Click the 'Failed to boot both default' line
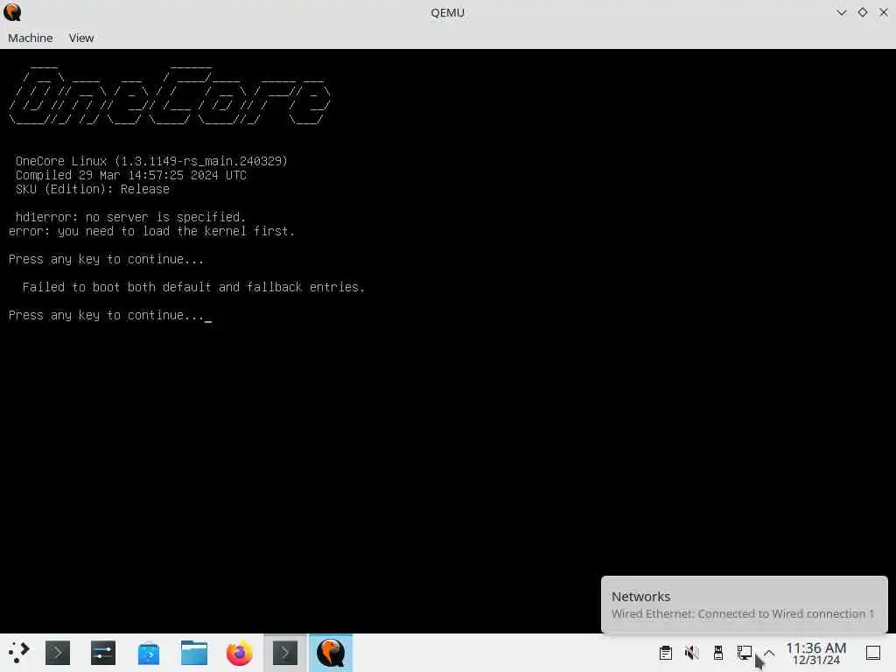 (x=193, y=287)
